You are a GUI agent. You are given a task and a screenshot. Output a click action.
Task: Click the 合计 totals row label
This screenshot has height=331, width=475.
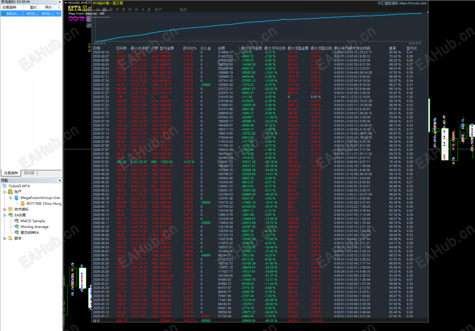click(x=96, y=321)
